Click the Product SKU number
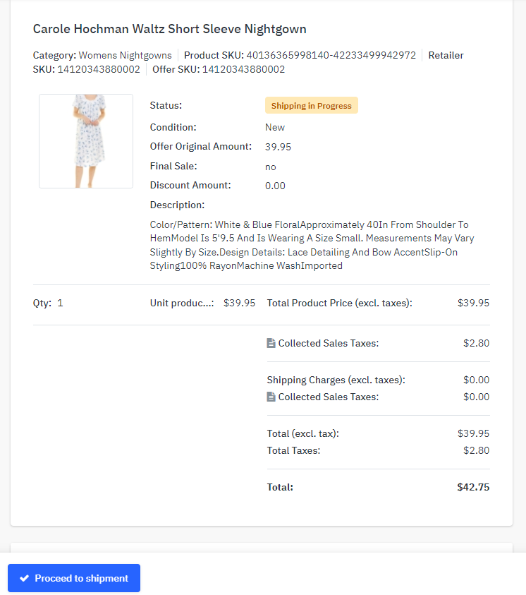The image size is (526, 595). (331, 55)
